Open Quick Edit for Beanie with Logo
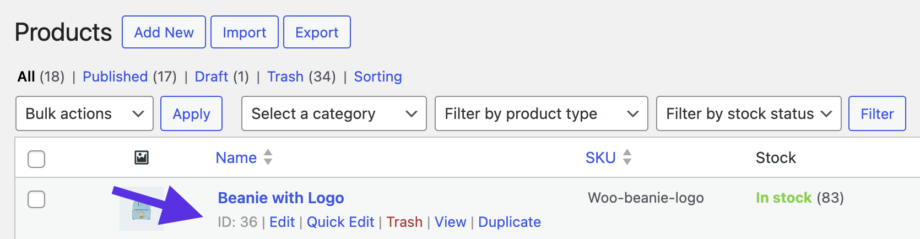The height and width of the screenshot is (239, 920). (340, 222)
